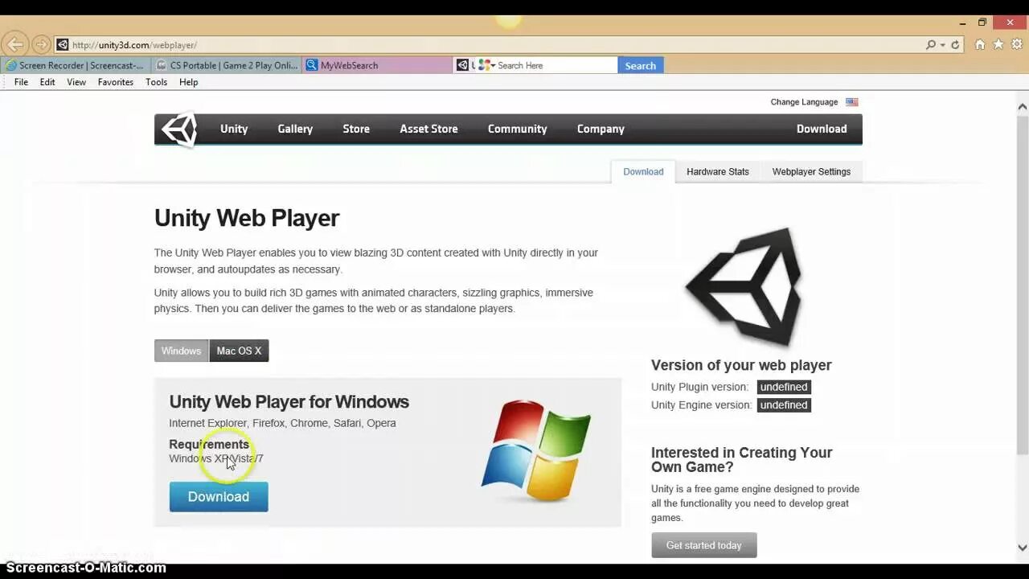Open the File menu
The image size is (1029, 579).
21,82
